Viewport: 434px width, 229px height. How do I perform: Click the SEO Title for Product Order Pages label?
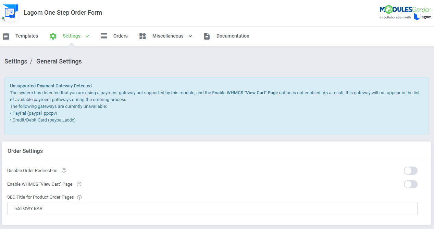pyautogui.click(x=40, y=197)
